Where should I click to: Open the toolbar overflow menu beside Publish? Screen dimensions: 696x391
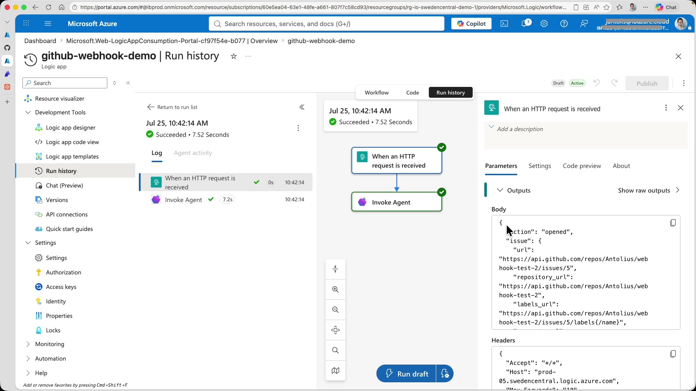click(x=684, y=83)
